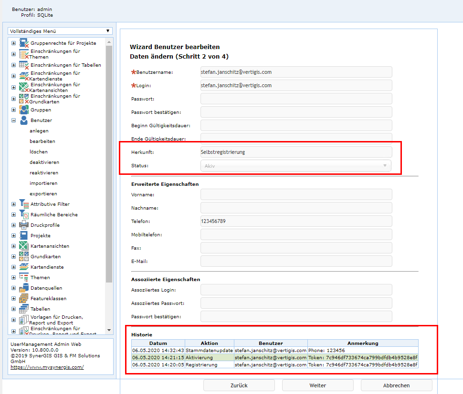463x394 pixels.
Task: Click the Druckprofile printer icon
Action: [x=24, y=225]
